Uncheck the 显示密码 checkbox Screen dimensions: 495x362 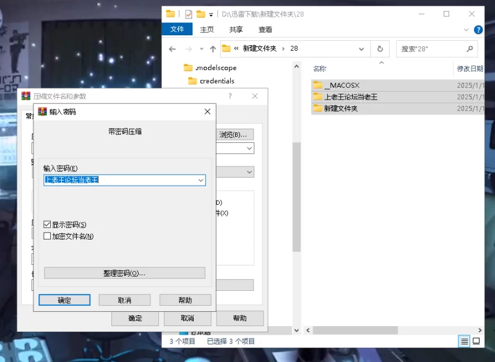click(x=48, y=225)
